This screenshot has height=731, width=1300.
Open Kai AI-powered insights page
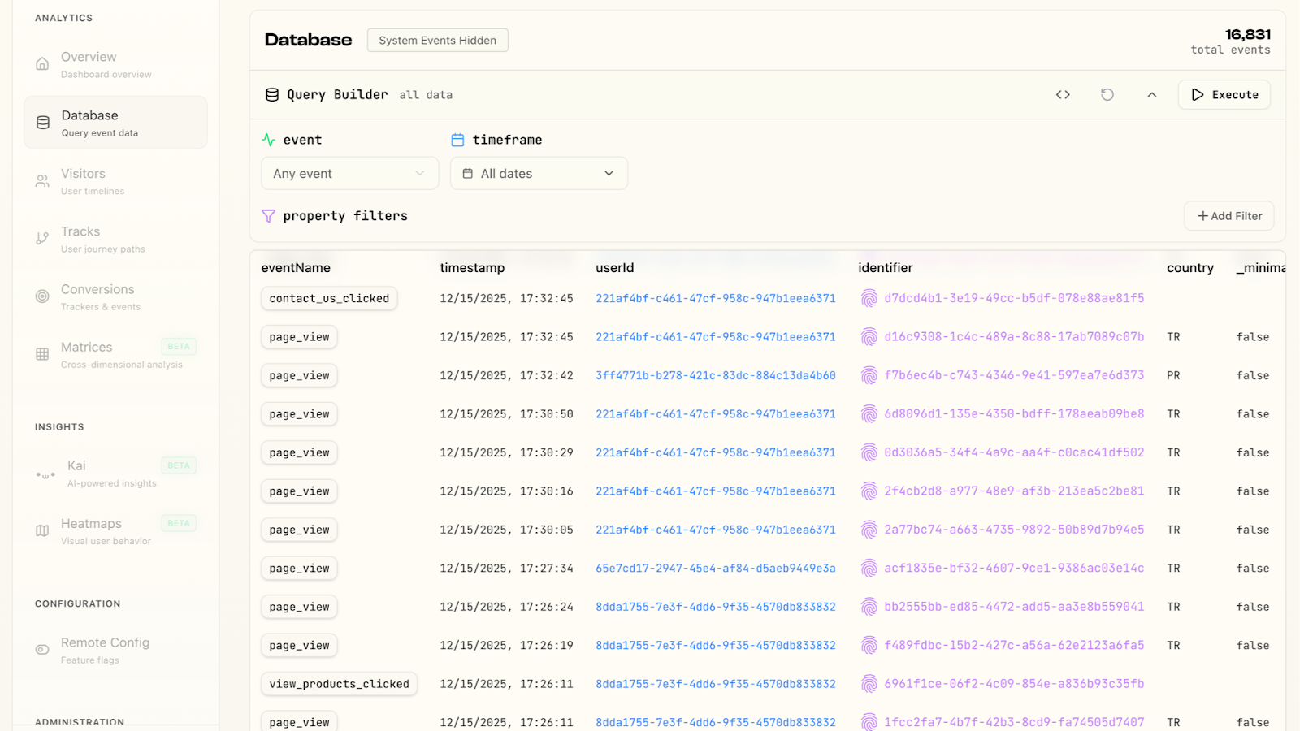111,473
